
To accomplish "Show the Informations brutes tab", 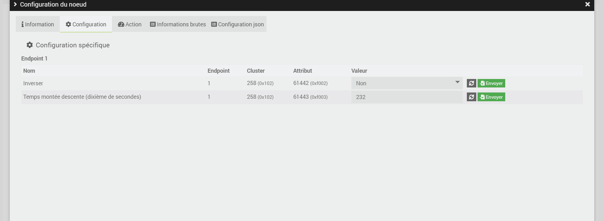I will [178, 24].
